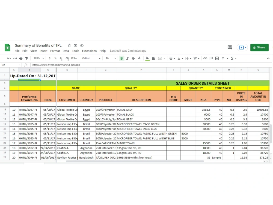Open the fill color picker
The image size is (273, 205).
click(147, 58)
